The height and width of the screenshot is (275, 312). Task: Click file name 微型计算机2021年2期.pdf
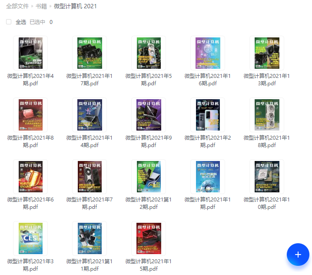(208, 141)
